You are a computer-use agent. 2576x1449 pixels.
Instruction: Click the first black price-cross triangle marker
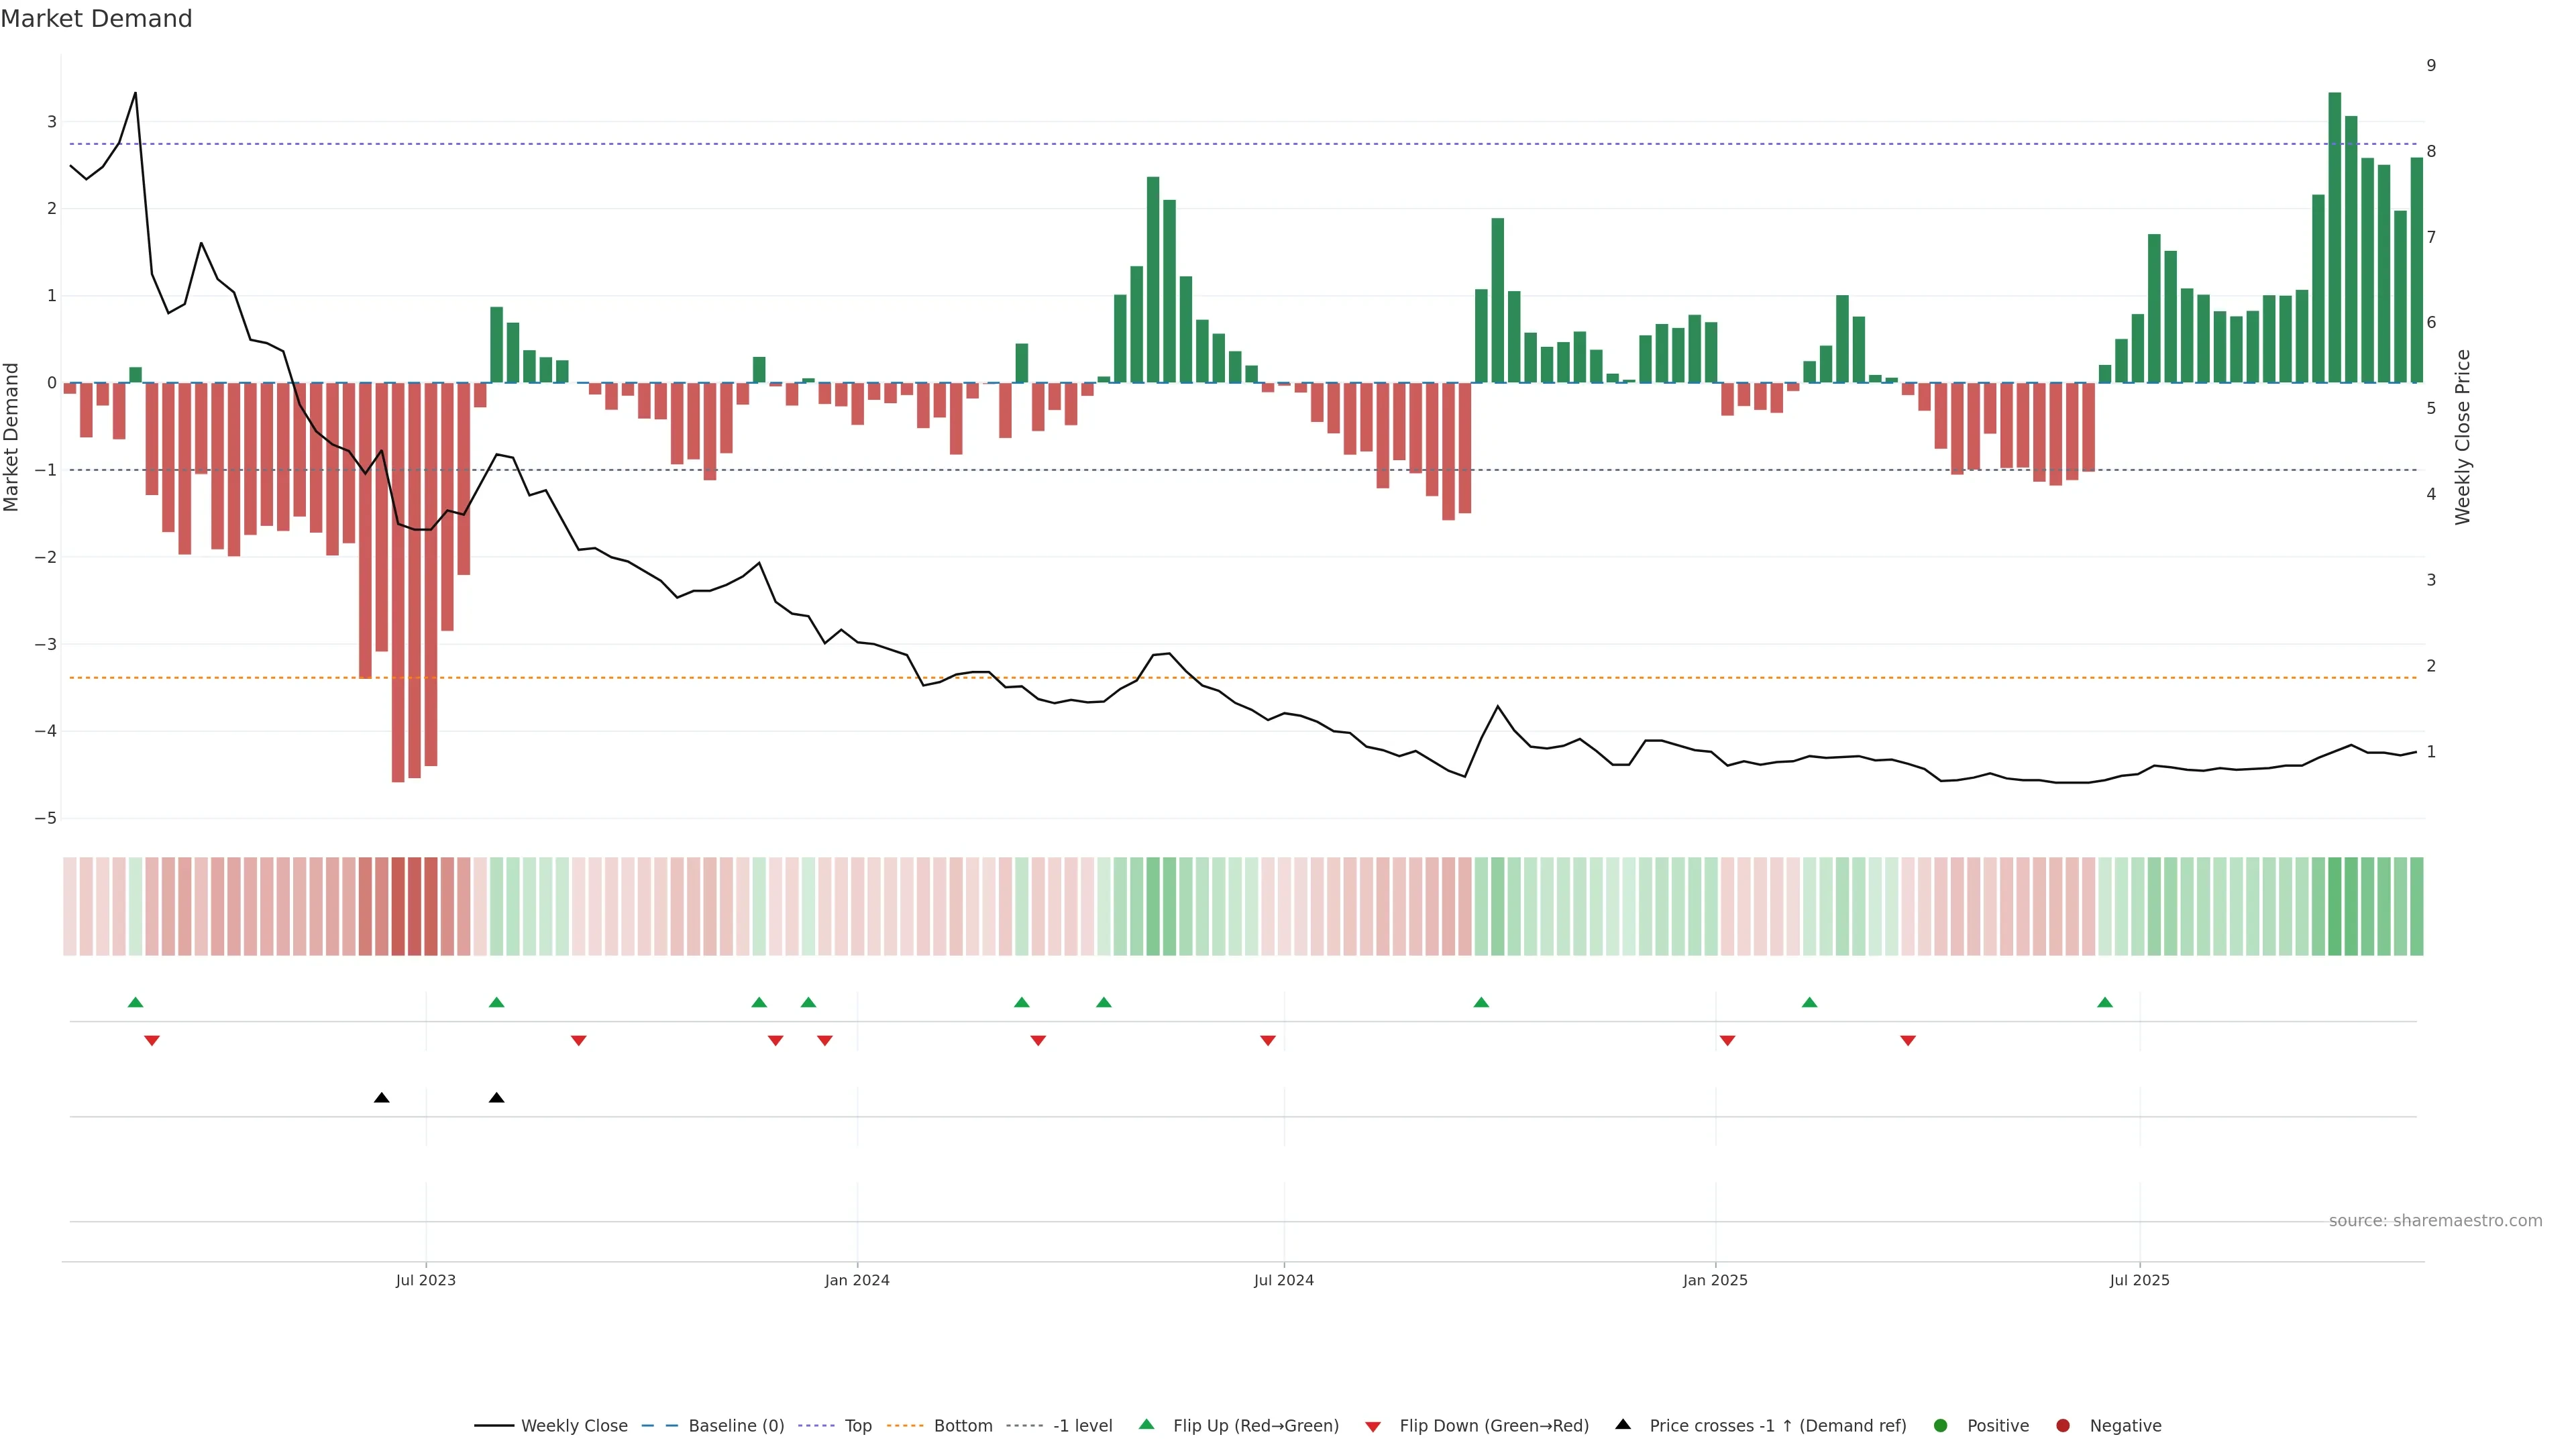coord(381,1098)
